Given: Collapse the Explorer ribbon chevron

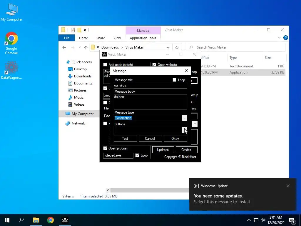Looking at the screenshot, I should point(279,38).
